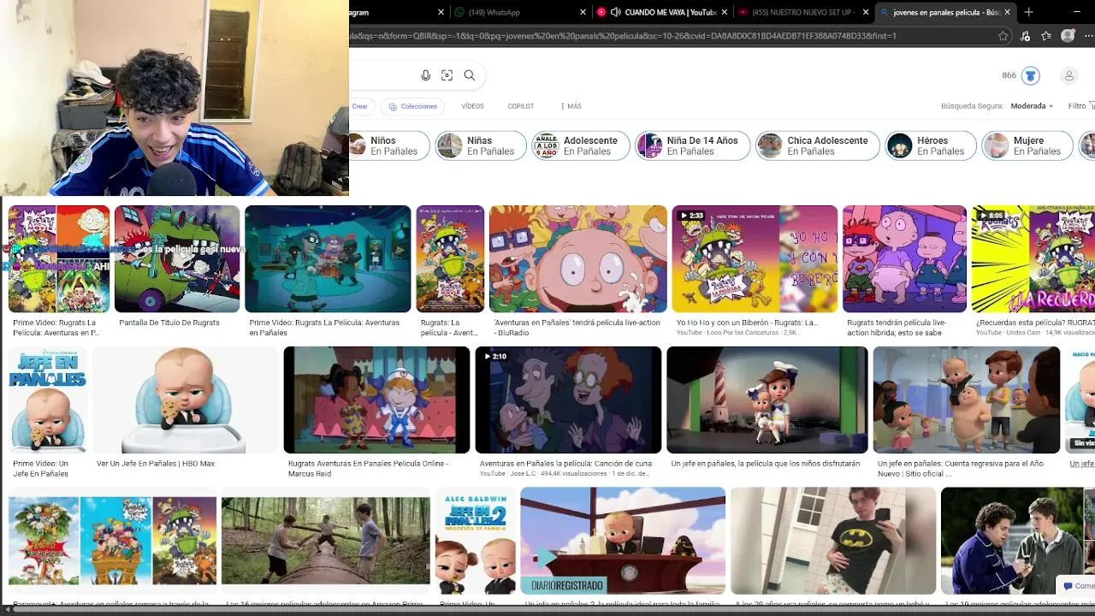The height and width of the screenshot is (616, 1095).
Task: Open the browser favorites list icon
Action: click(1046, 36)
